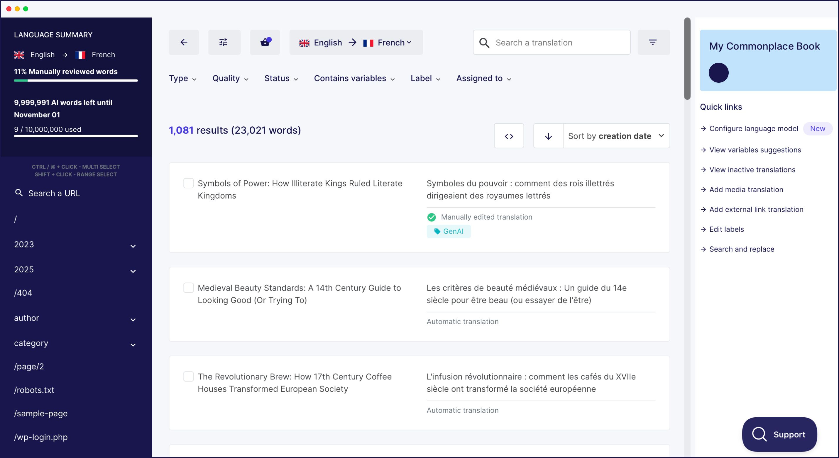The height and width of the screenshot is (458, 839).
Task: Open the Sort by creation date dropdown
Action: [x=615, y=136]
